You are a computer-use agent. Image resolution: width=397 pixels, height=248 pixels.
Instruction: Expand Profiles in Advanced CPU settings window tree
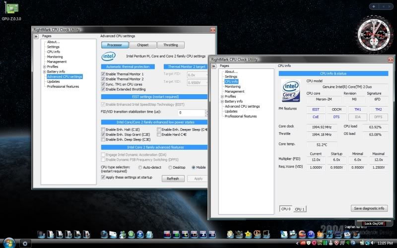(x=45, y=67)
